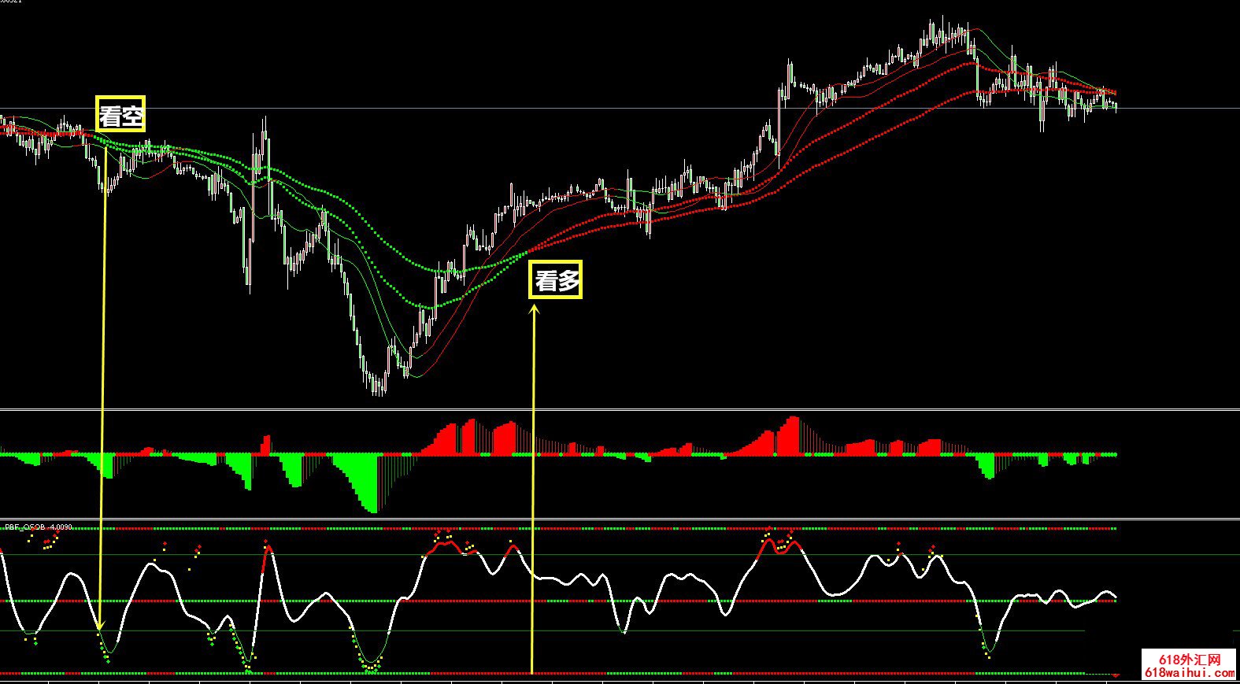The width and height of the screenshot is (1240, 684).
Task: Click the indicator label ending in -4.0090
Action: (x=39, y=527)
